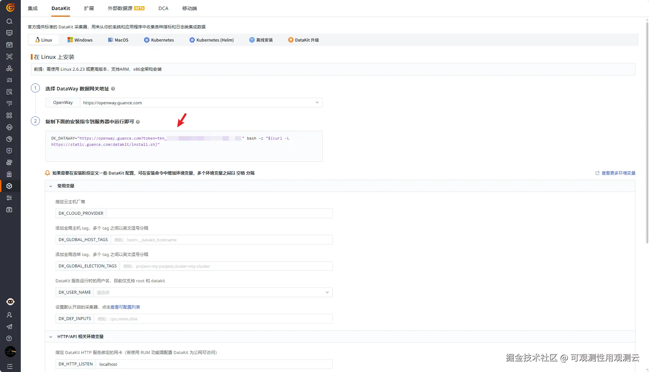The height and width of the screenshot is (372, 649).
Task: Open the search magnifier in the sidebar
Action: pyautogui.click(x=9, y=21)
